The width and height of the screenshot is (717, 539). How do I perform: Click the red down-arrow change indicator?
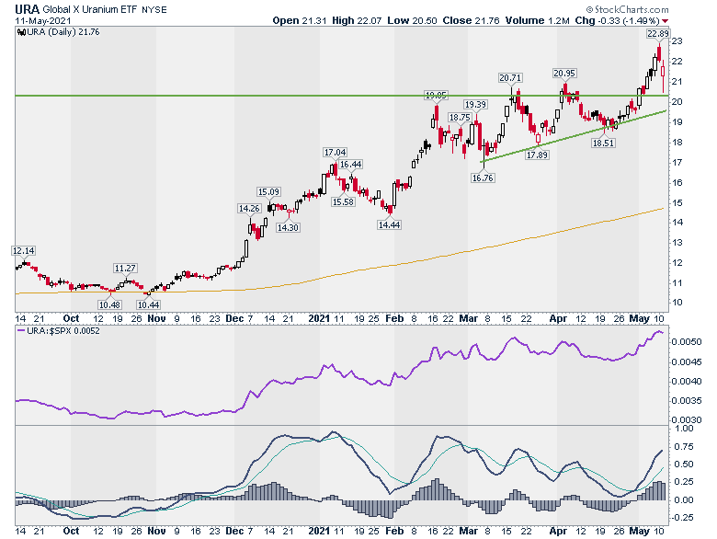pyautogui.click(x=665, y=21)
